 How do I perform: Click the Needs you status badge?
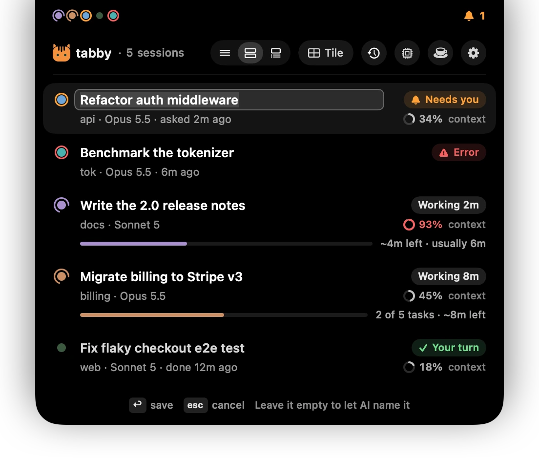coord(445,100)
